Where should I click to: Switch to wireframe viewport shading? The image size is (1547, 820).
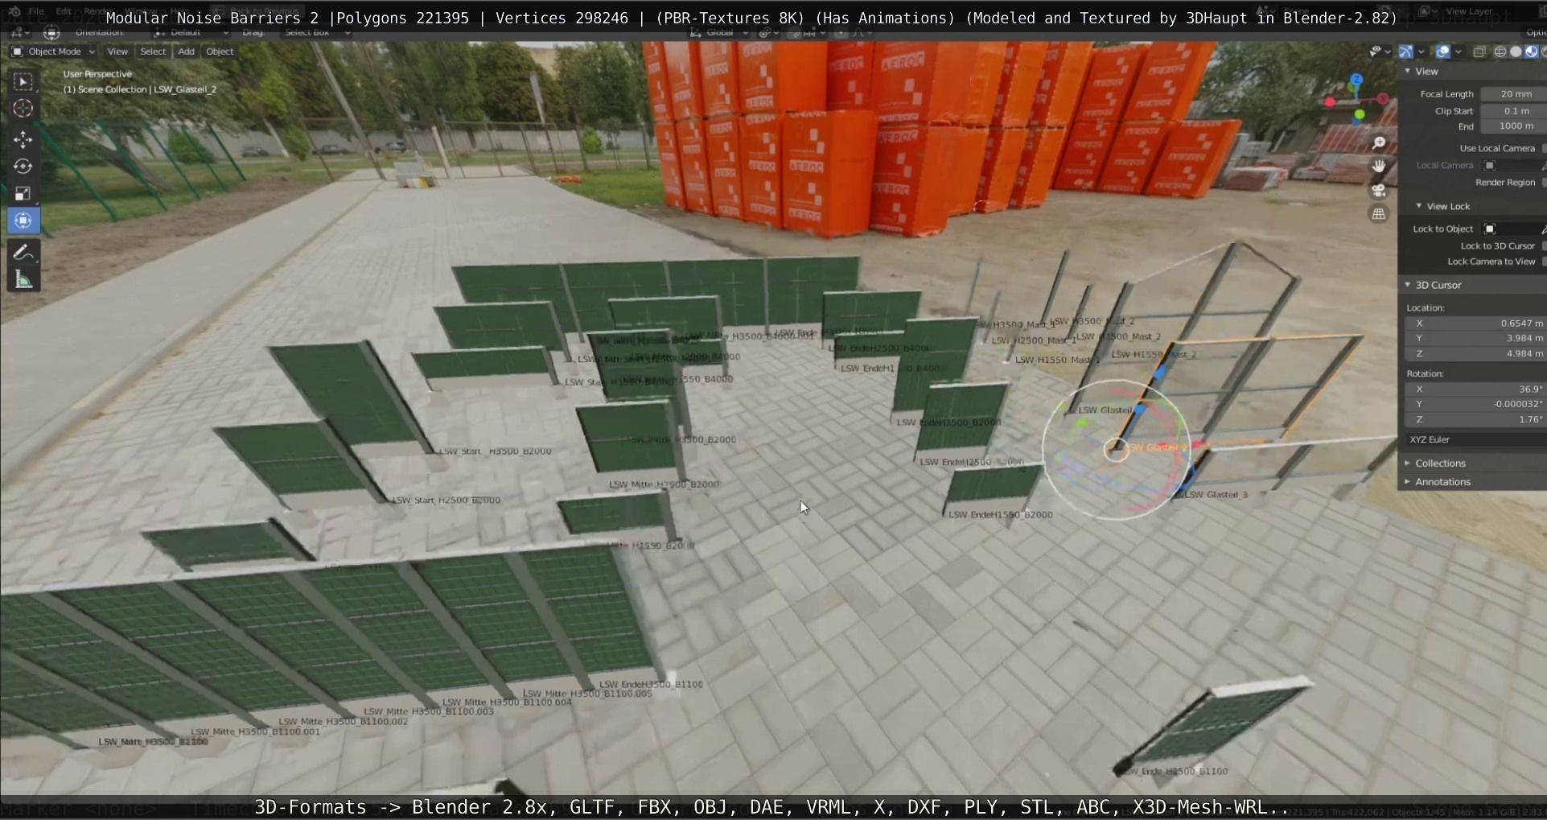point(1500,52)
